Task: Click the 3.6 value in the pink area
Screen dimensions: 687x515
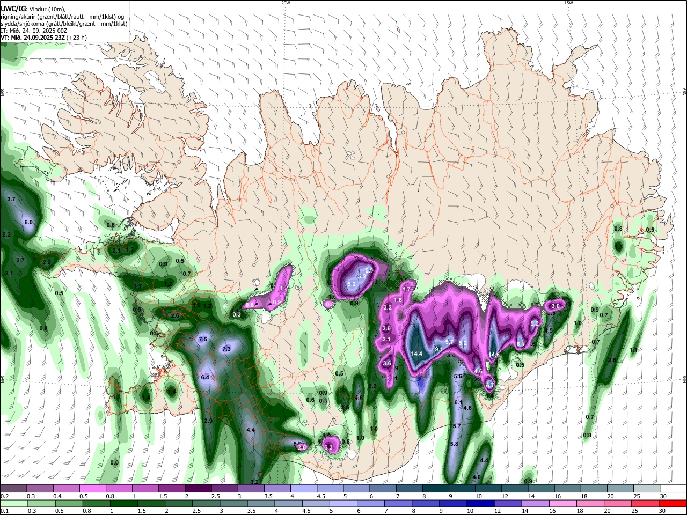Action: 387,363
